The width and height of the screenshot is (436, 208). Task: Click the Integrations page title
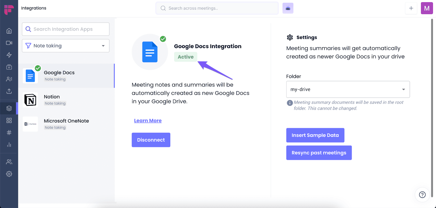point(34,8)
